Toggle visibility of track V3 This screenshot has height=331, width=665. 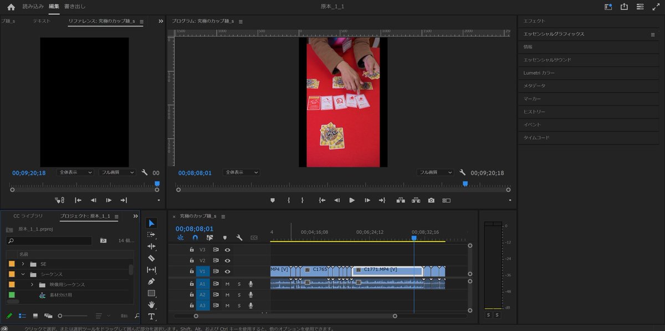[x=227, y=250]
